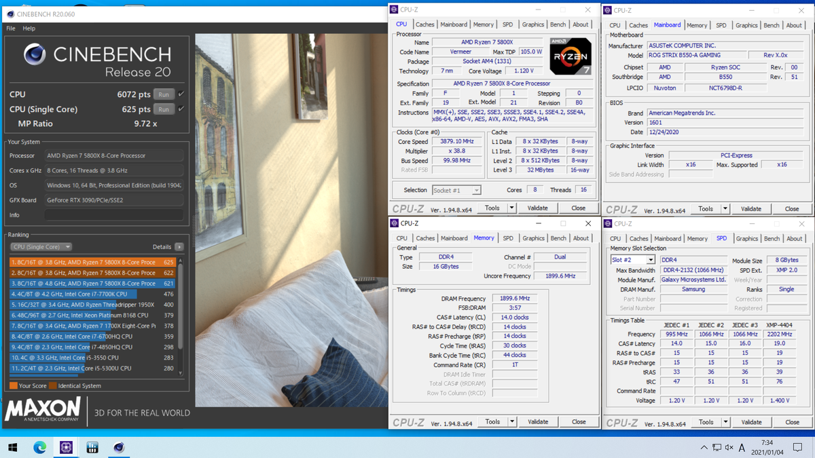Click Tools button in CPU-Z Memory window

[492, 422]
